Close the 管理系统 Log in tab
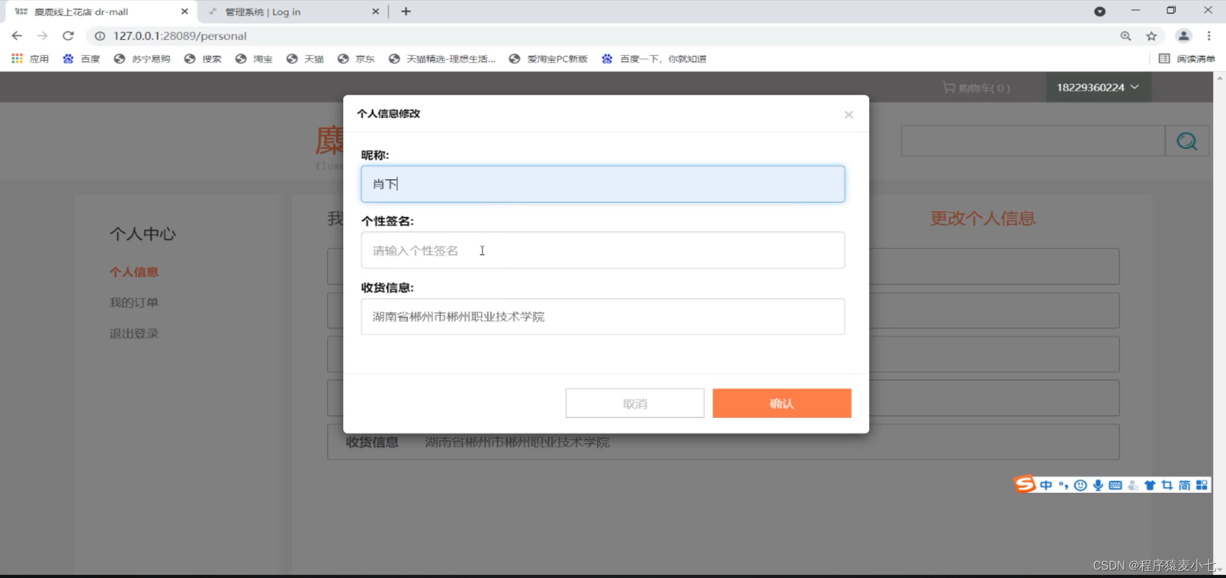The width and height of the screenshot is (1226, 578). tap(375, 11)
